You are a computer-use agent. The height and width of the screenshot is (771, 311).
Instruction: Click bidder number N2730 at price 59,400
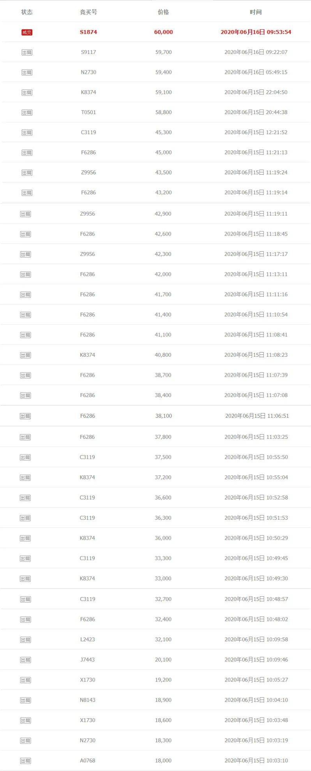(88, 72)
